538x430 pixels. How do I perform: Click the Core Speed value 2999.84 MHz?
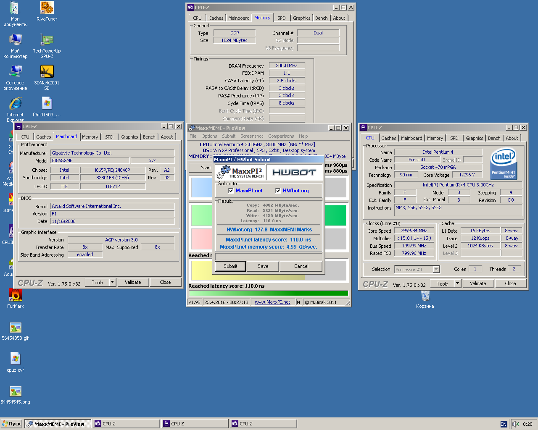(x=414, y=231)
